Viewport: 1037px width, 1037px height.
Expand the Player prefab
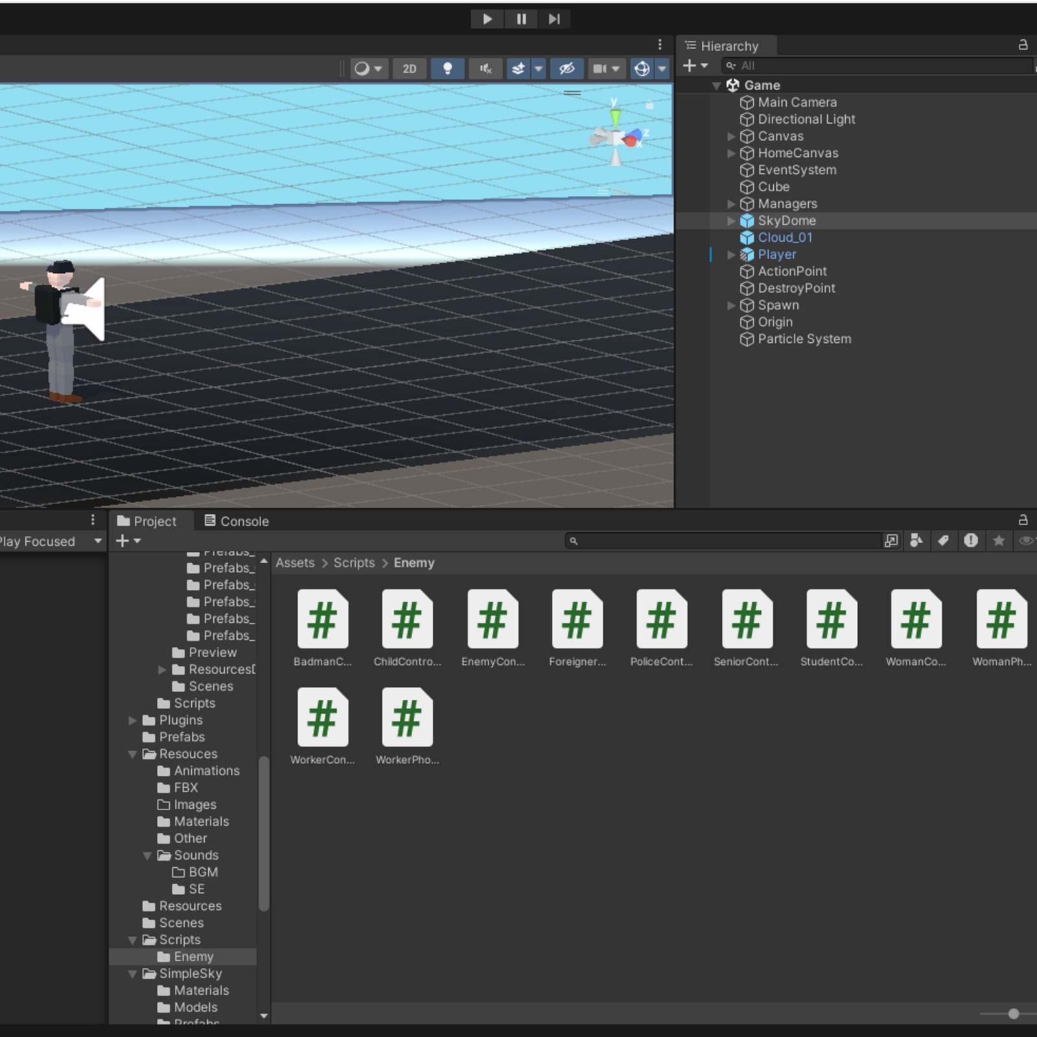[731, 255]
